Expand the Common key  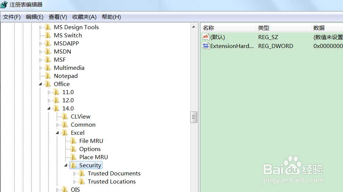click(x=58, y=125)
